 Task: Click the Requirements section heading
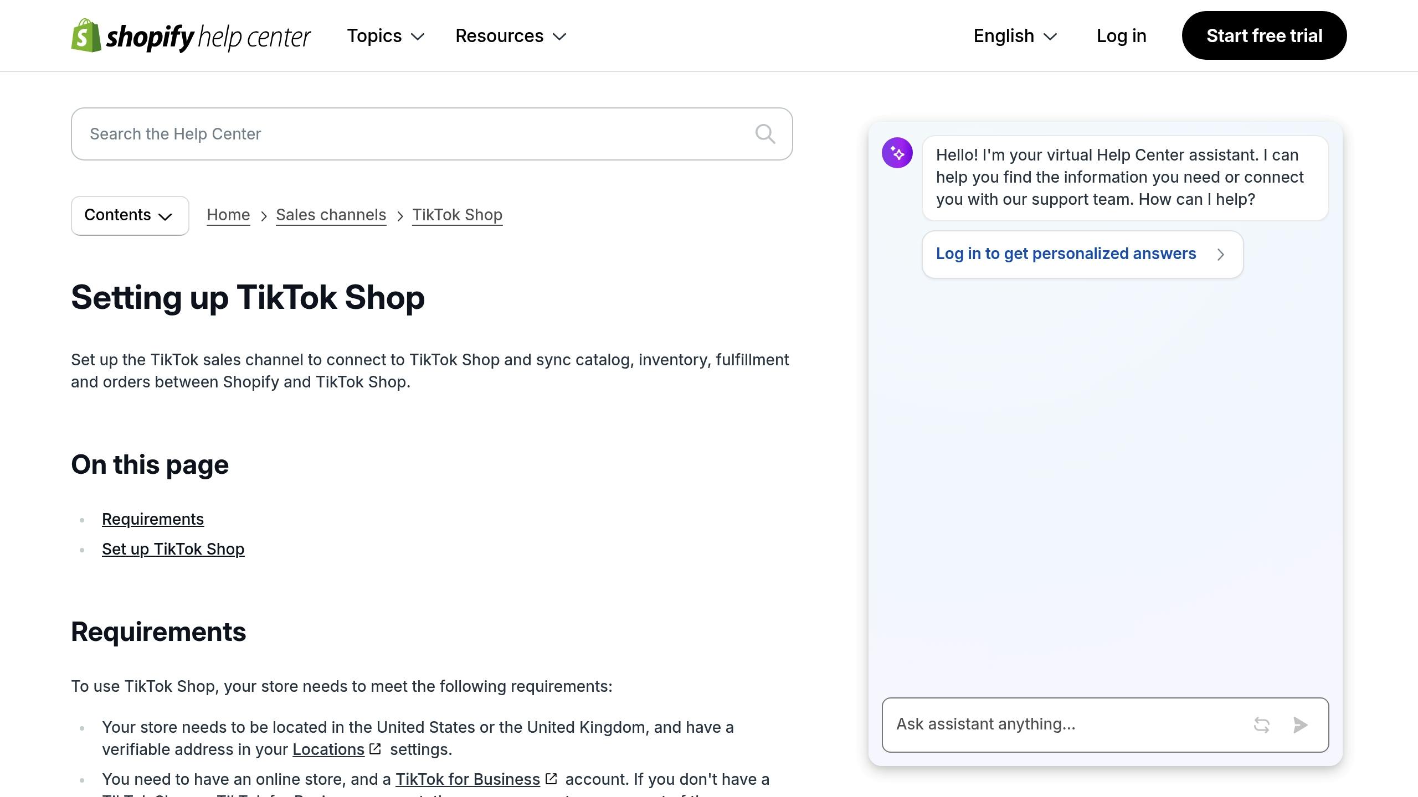[x=158, y=632]
